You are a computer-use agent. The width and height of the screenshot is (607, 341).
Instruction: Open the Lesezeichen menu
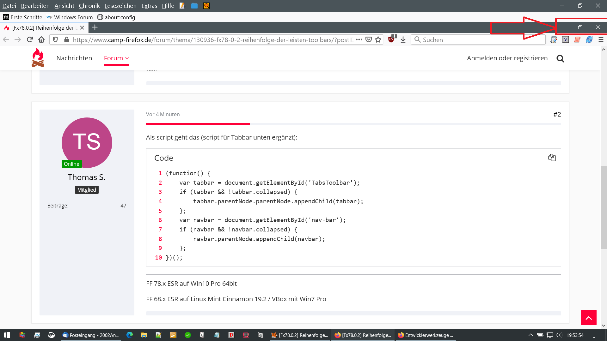click(x=120, y=6)
